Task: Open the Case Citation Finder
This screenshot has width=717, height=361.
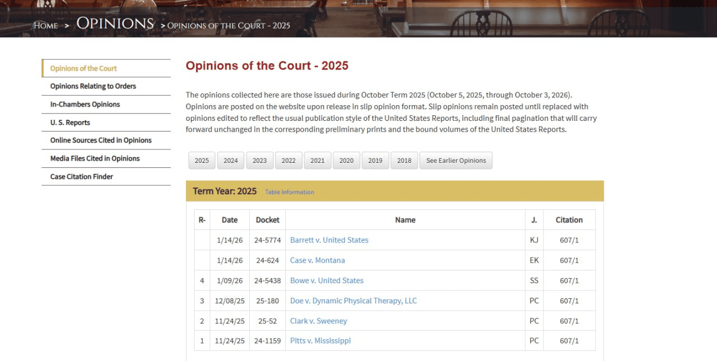Action: (x=82, y=176)
